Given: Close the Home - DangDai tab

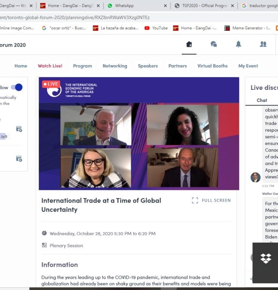Looking at the screenshot, I should (x=98, y=6).
